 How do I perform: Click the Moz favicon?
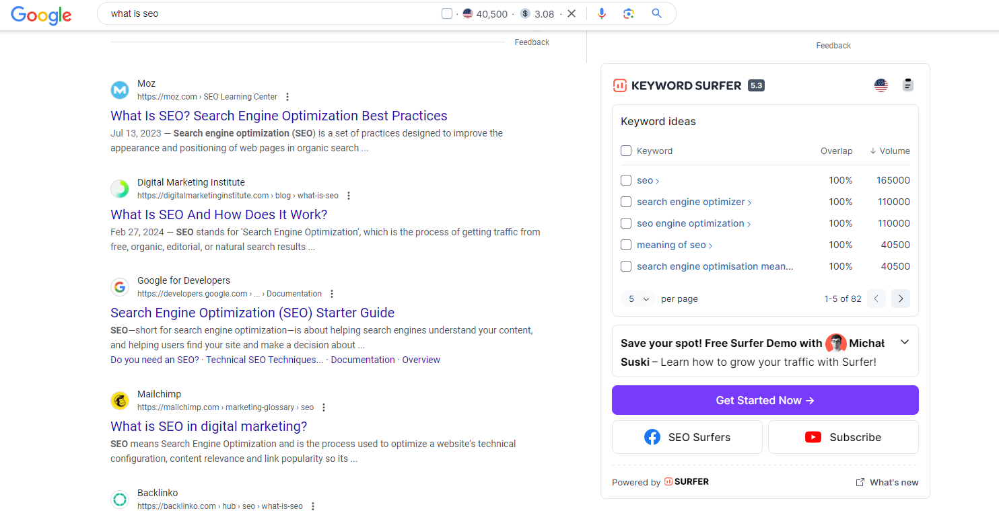[120, 89]
